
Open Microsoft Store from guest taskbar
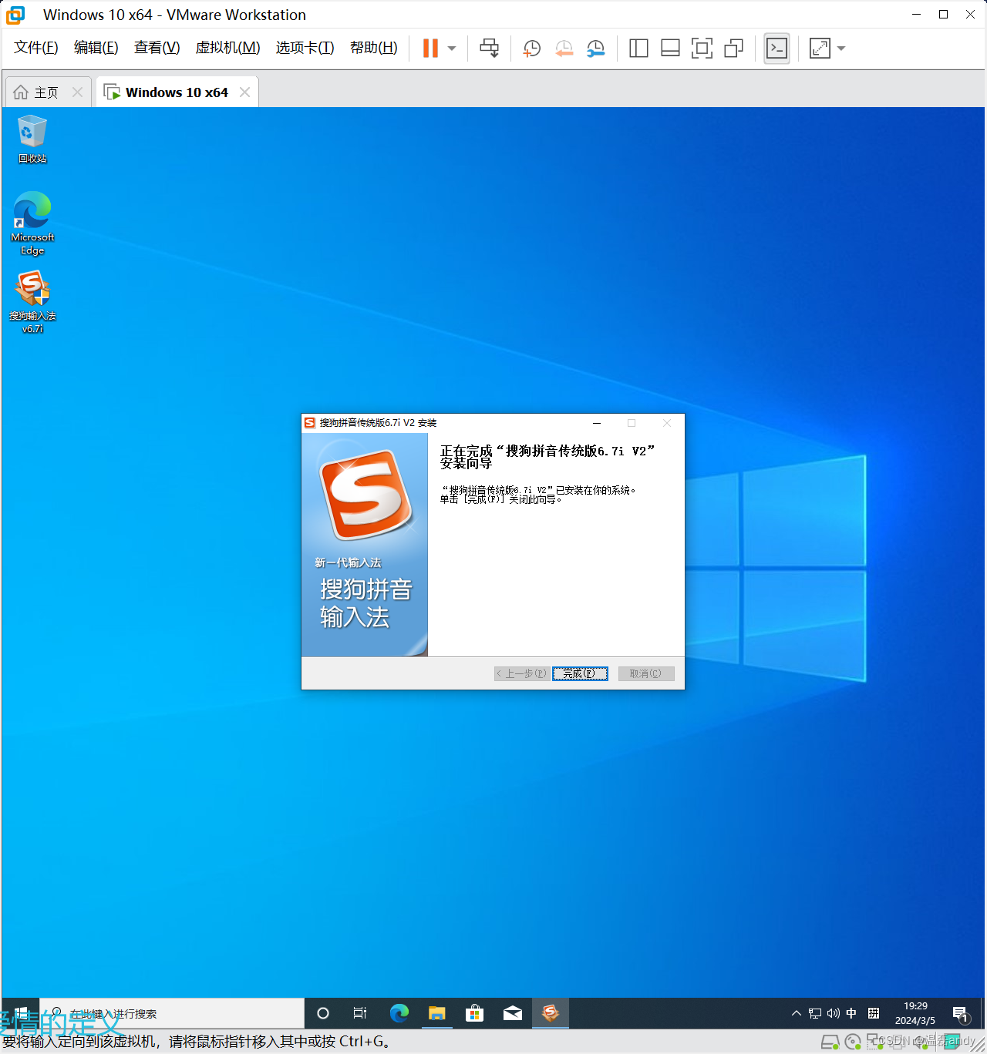point(474,1013)
